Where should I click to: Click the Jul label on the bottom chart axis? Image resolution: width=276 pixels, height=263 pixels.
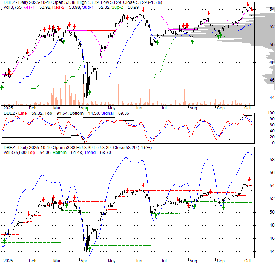[x=163, y=262]
